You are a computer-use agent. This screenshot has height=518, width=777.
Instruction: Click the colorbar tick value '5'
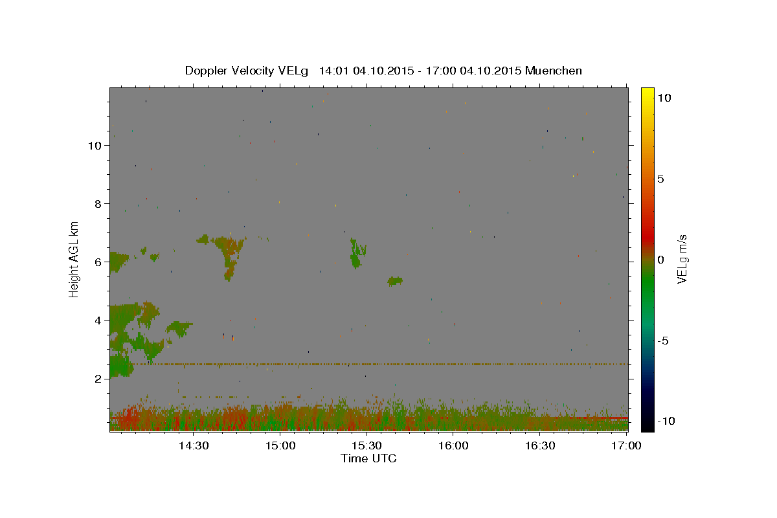pyautogui.click(x=660, y=179)
